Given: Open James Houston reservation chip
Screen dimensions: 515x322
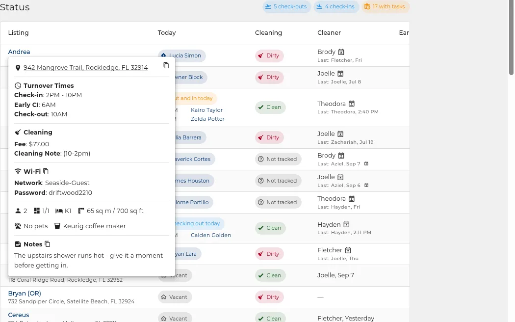Looking at the screenshot, I should [194, 181].
